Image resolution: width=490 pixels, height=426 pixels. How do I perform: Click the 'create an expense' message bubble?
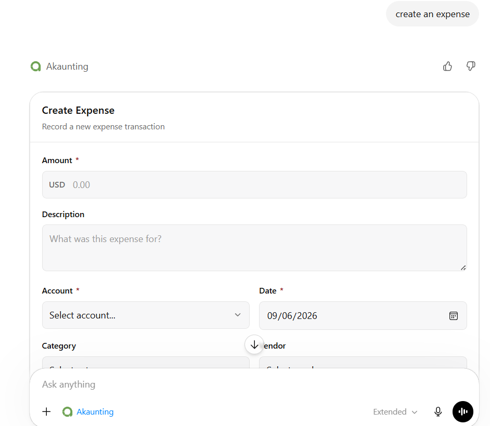click(432, 14)
